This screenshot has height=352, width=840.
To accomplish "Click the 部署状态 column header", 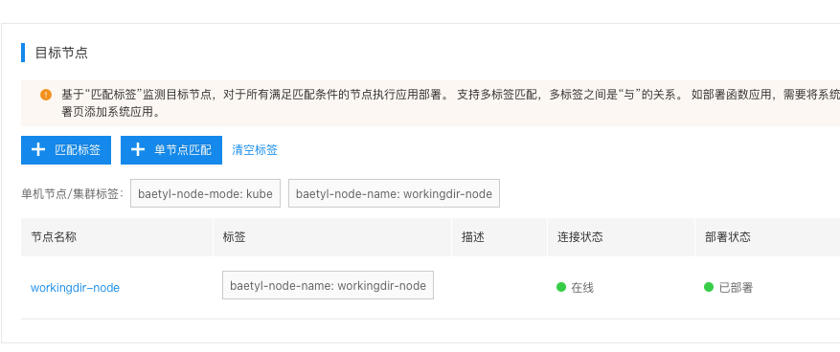I will (728, 237).
